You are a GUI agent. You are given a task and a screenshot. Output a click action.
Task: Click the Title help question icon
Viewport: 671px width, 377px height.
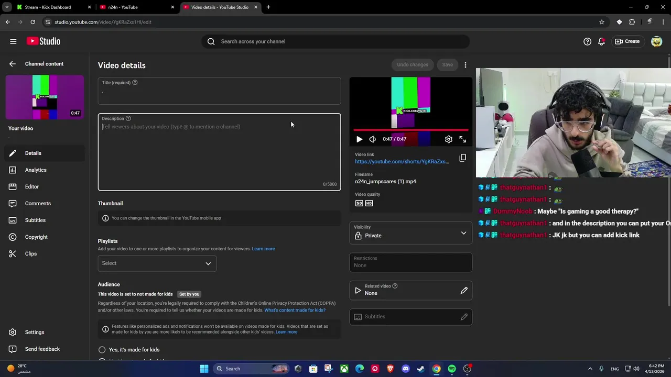coord(135,83)
